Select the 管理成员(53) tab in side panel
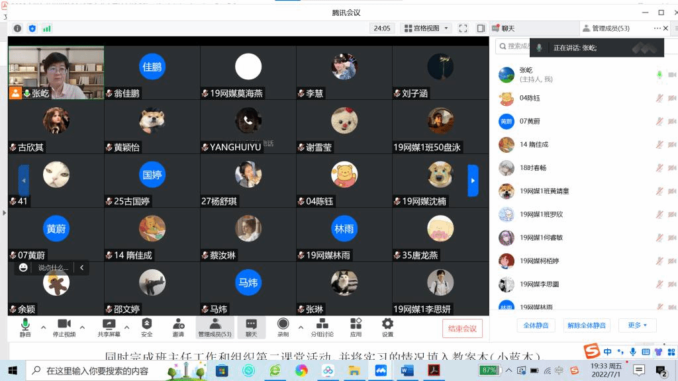Viewport: 678px width, 381px height. [610, 28]
